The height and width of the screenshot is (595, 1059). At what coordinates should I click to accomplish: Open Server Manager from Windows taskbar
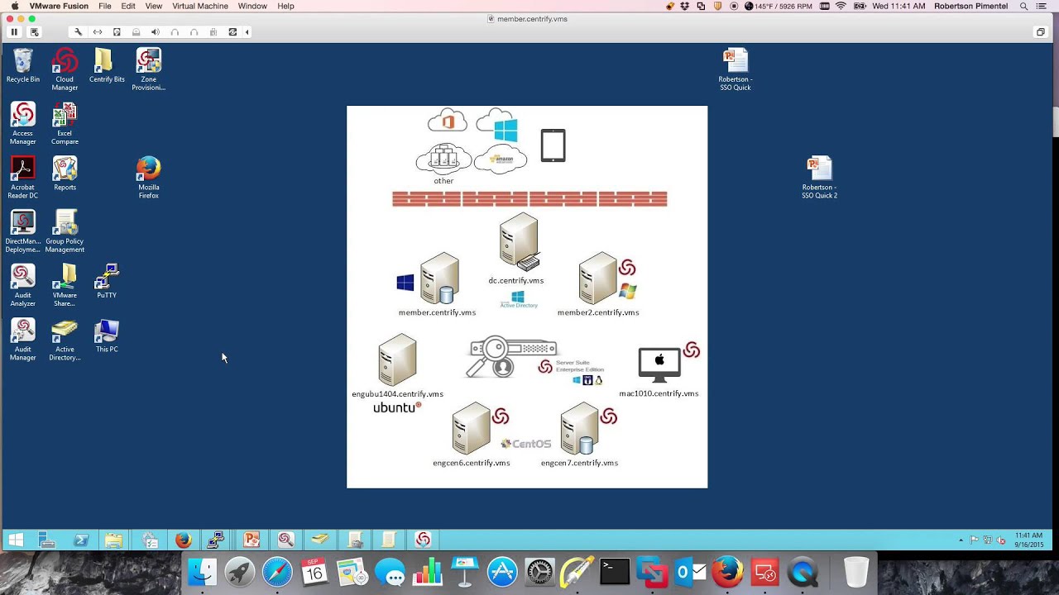(x=47, y=540)
